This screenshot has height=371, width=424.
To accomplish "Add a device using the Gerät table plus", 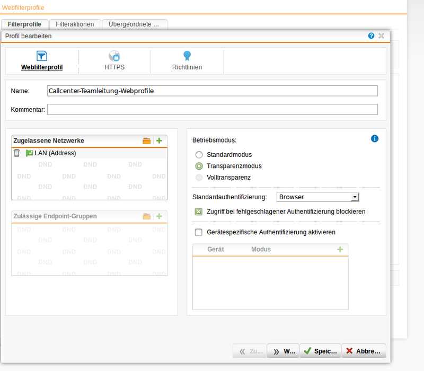I will (340, 249).
